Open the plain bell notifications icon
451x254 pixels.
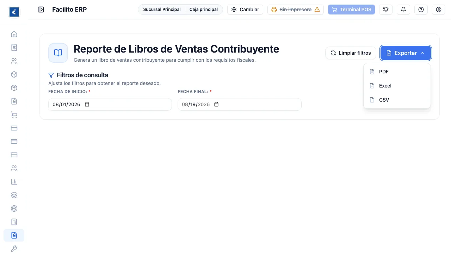point(403,10)
